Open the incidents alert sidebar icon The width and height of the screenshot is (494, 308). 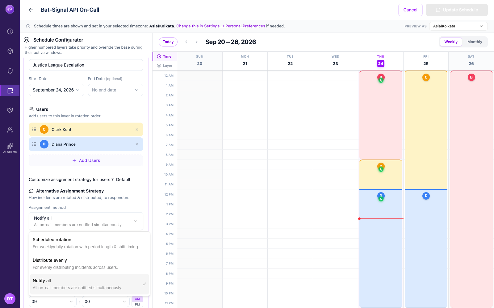tap(10, 31)
